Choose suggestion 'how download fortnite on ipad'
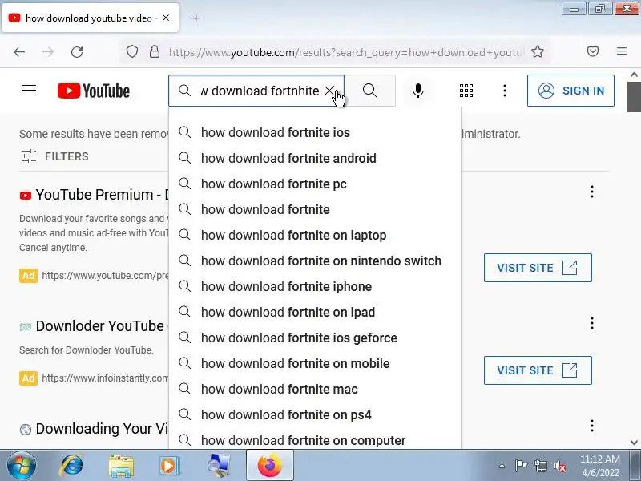The width and height of the screenshot is (641, 481). coord(315,312)
